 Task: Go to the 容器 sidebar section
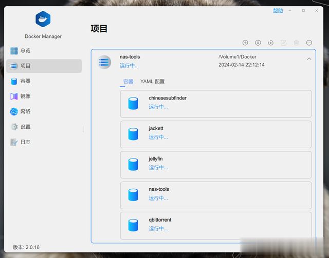(x=44, y=81)
